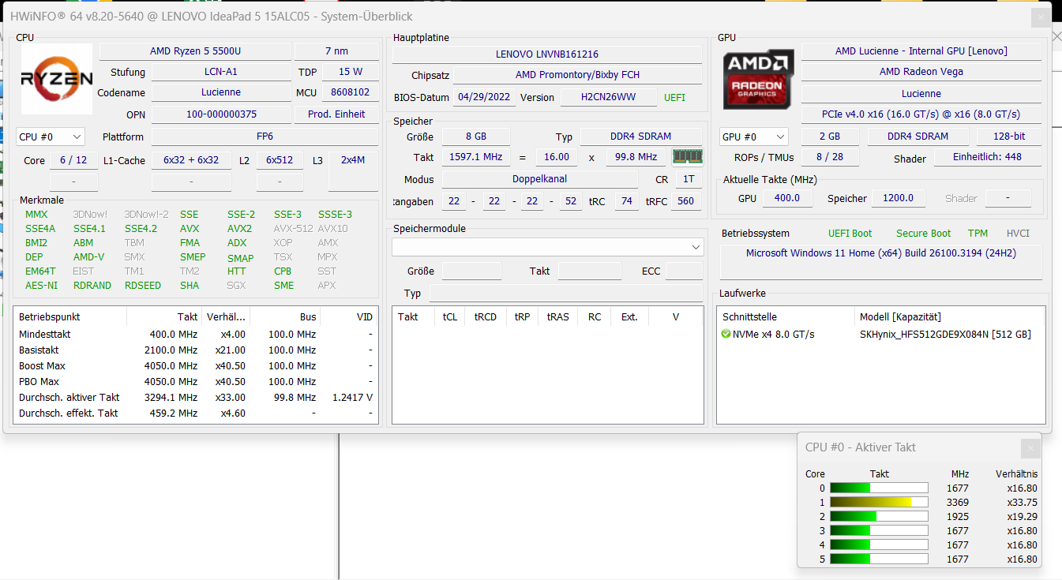Select the PBO Max row
The width and height of the screenshot is (1062, 580).
click(x=196, y=382)
